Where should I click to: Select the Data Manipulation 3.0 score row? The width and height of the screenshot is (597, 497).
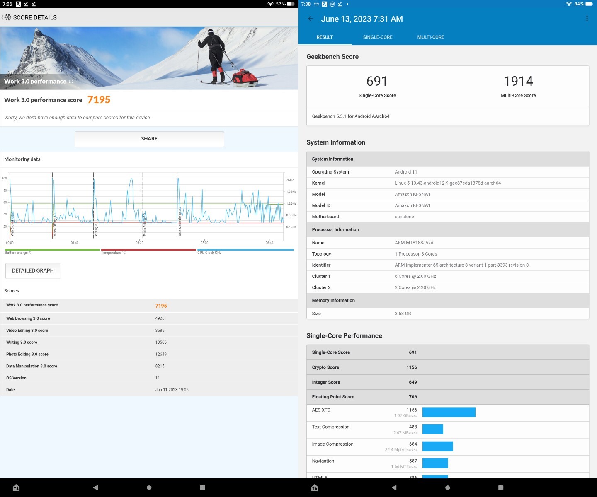click(149, 366)
